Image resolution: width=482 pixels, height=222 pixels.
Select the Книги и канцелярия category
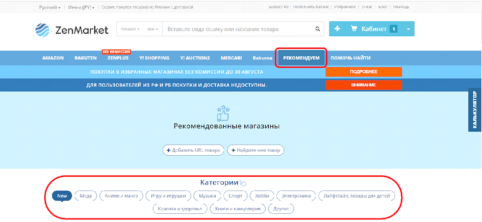[x=237, y=209]
